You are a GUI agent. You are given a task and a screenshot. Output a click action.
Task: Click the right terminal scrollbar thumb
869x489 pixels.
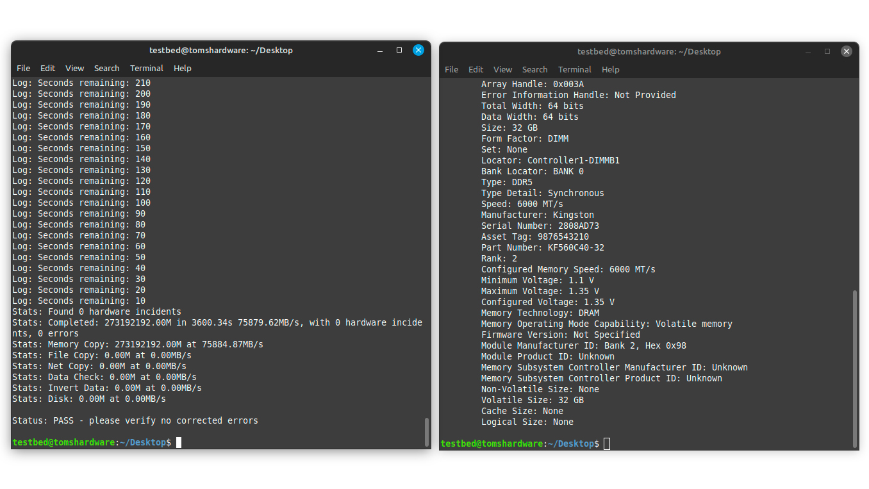[855, 369]
